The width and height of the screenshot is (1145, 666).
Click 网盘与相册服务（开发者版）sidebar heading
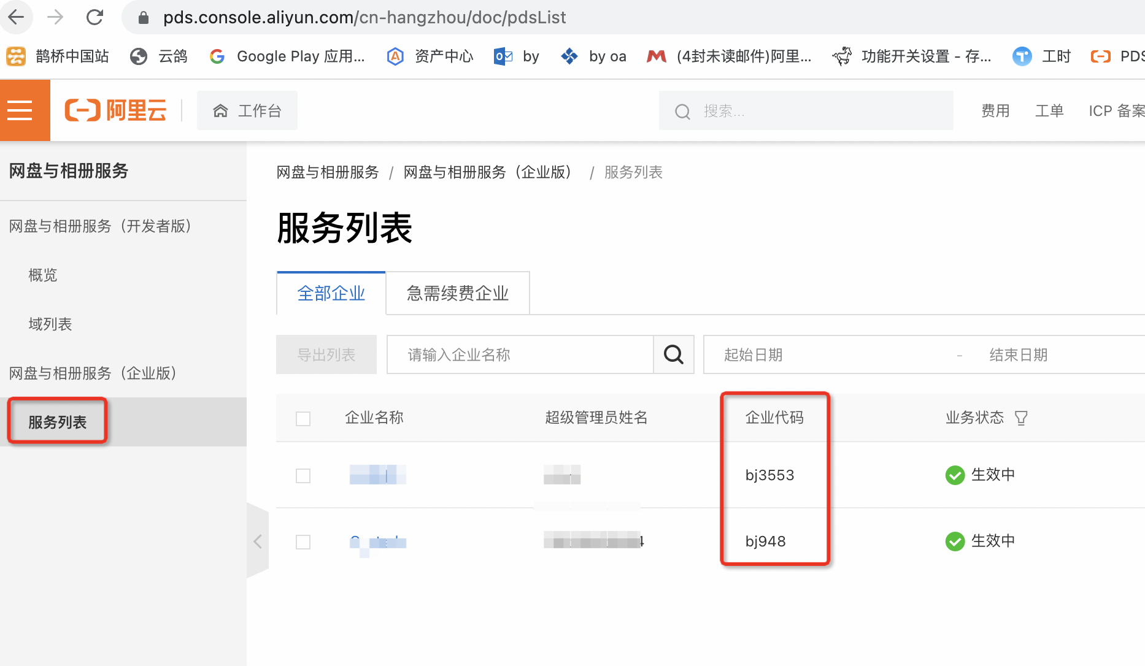[x=100, y=226]
